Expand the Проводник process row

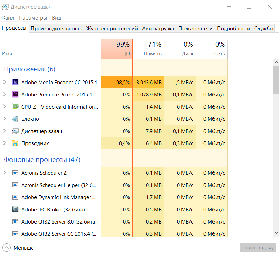click(5, 143)
